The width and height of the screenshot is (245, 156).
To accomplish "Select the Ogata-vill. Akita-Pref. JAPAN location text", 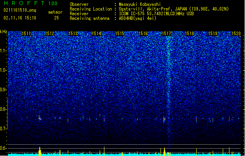I will (x=174, y=9).
